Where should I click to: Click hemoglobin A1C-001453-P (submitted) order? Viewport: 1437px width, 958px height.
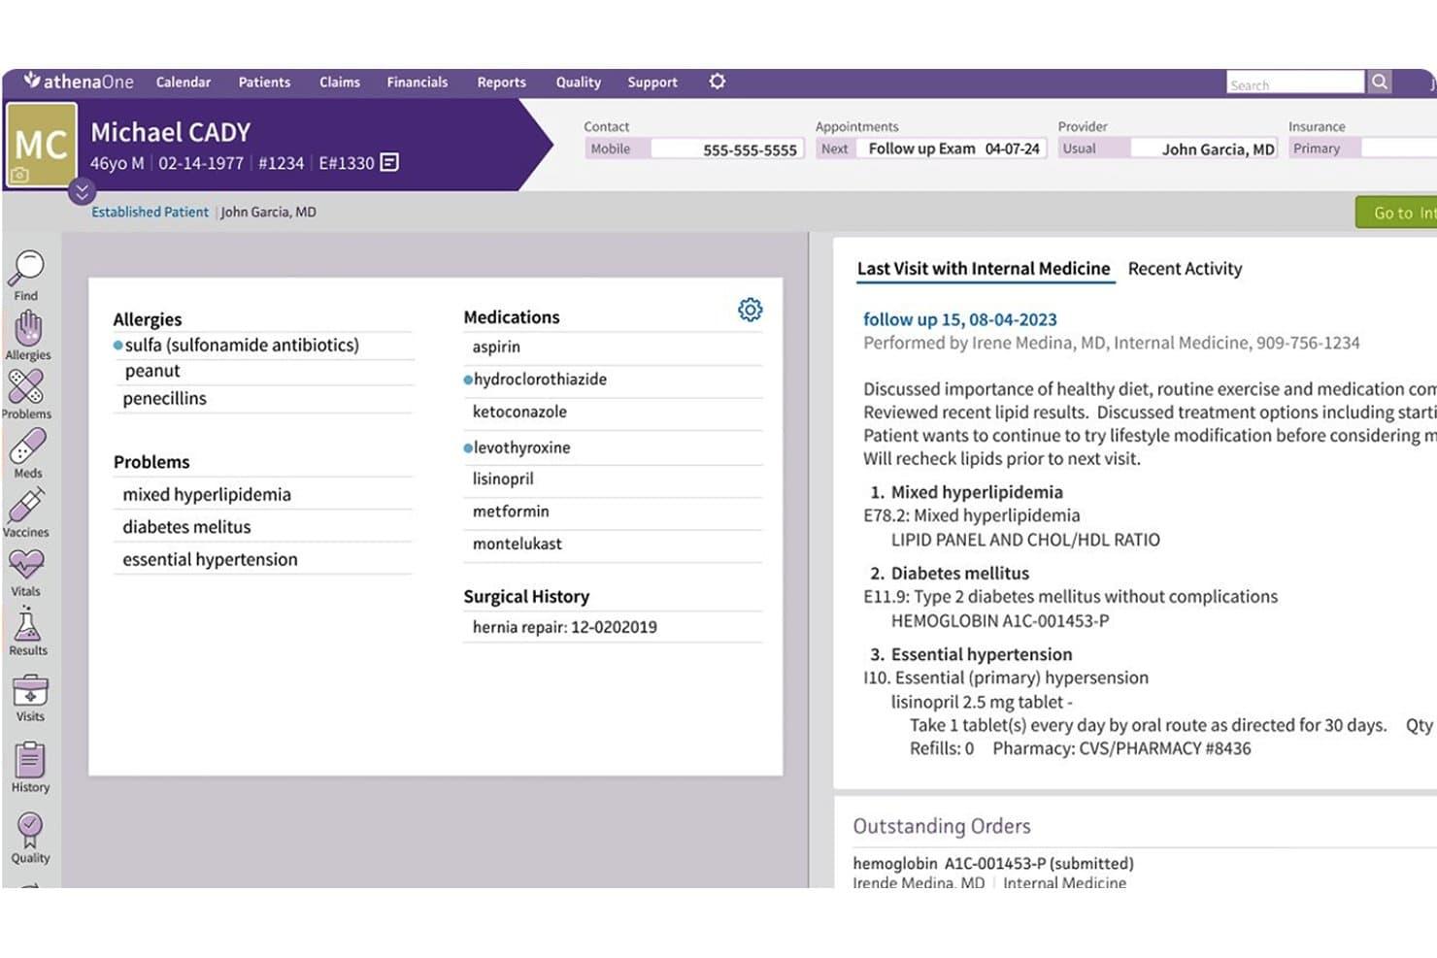[x=993, y=863]
